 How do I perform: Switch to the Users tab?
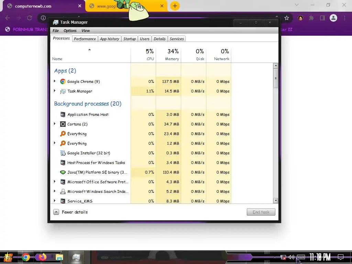145,39
